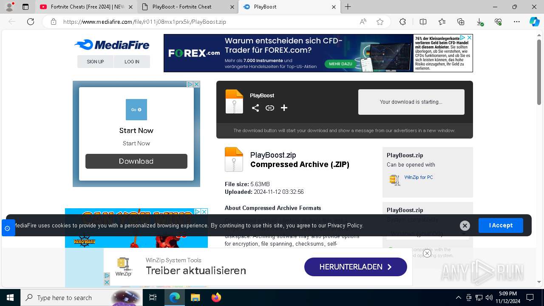544x306 pixels.
Task: Close the PlayBoost - Fortnite Cheat tab
Action: [x=232, y=7]
